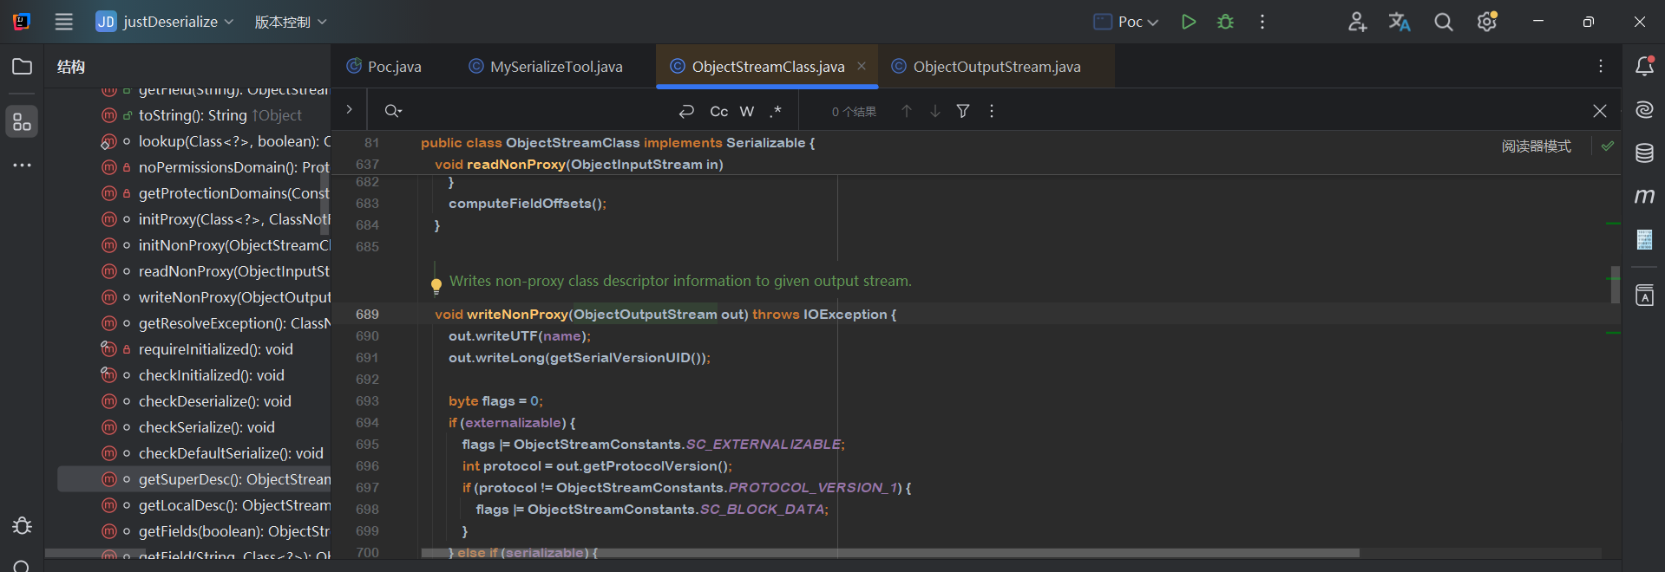Open the Project folder tool window
Viewport: 1665px width, 572px height.
pyautogui.click(x=23, y=67)
